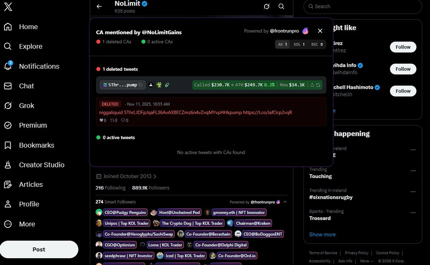This screenshot has width=430, height=265.
Task: Click the Co-Founder@Berachain follower tag
Action: (208, 234)
